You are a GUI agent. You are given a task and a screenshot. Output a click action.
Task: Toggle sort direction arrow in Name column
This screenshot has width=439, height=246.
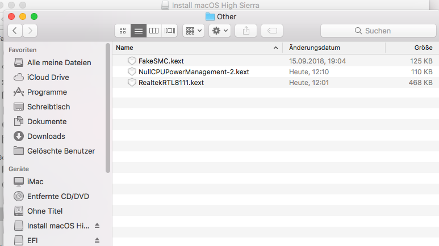276,48
